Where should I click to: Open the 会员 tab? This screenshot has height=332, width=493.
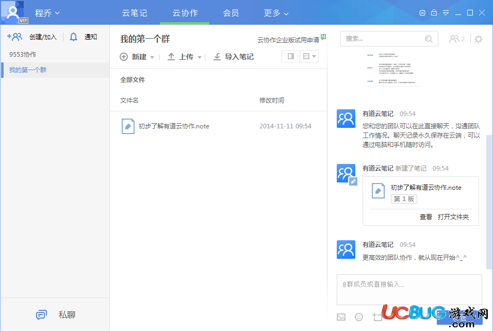click(x=231, y=13)
